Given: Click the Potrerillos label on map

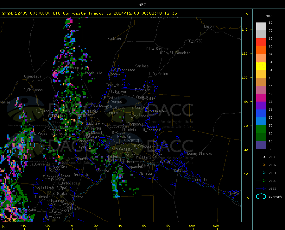Looking at the screenshot, I should point(58,130).
